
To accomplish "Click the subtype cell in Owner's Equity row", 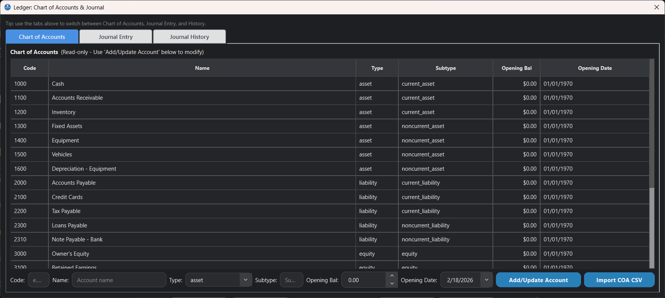I will 446,253.
